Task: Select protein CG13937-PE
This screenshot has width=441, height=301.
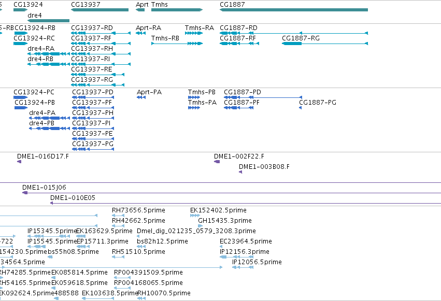Action: tap(93, 138)
